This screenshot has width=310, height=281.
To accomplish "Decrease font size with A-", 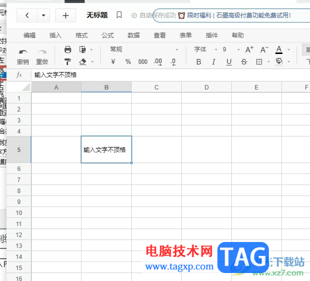I will click(264, 49).
